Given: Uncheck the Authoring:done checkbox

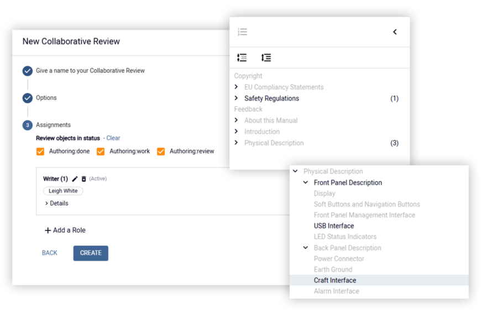Looking at the screenshot, I should pos(40,151).
